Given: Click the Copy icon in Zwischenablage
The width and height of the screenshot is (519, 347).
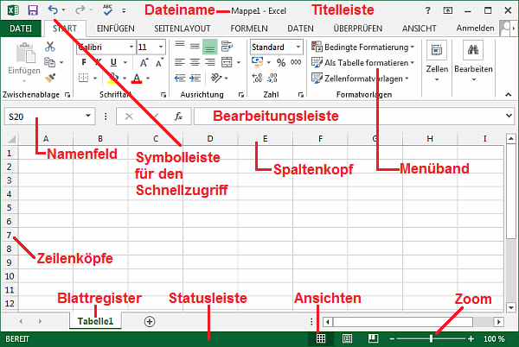Looking at the screenshot, I should click(x=49, y=62).
